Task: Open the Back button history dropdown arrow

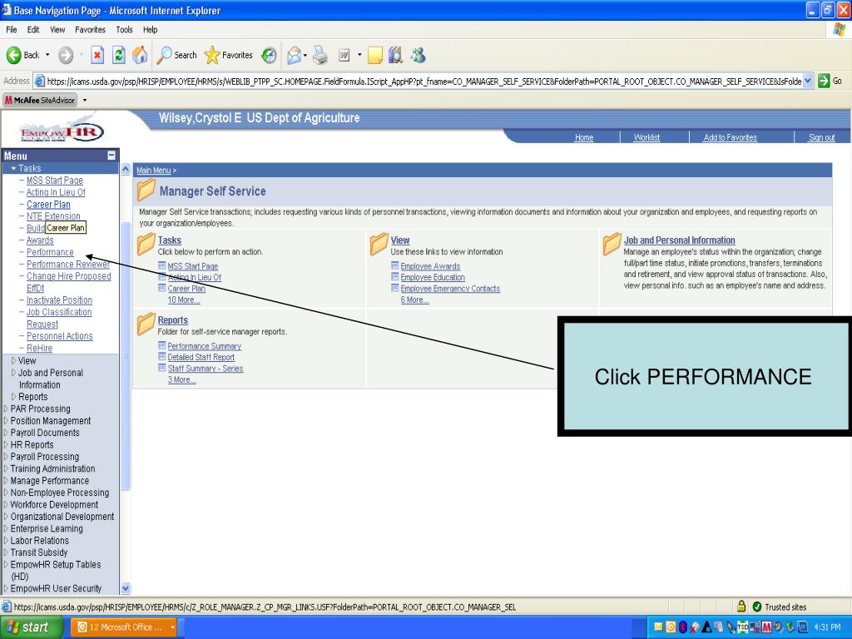Action: 47,55
